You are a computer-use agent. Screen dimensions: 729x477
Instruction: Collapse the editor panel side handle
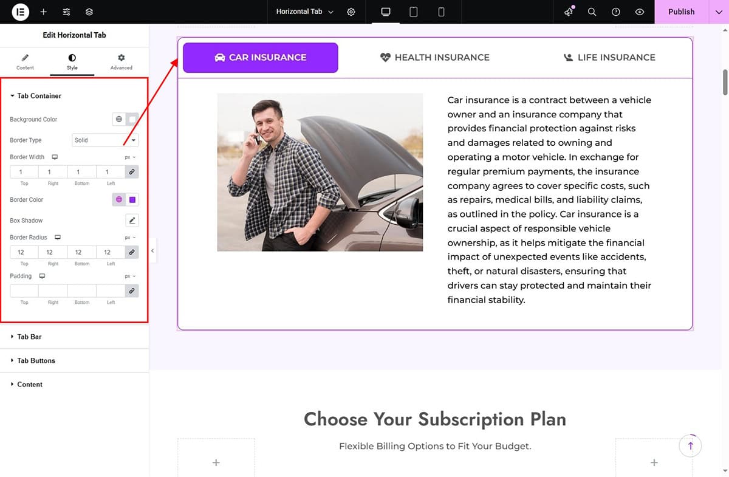152,250
